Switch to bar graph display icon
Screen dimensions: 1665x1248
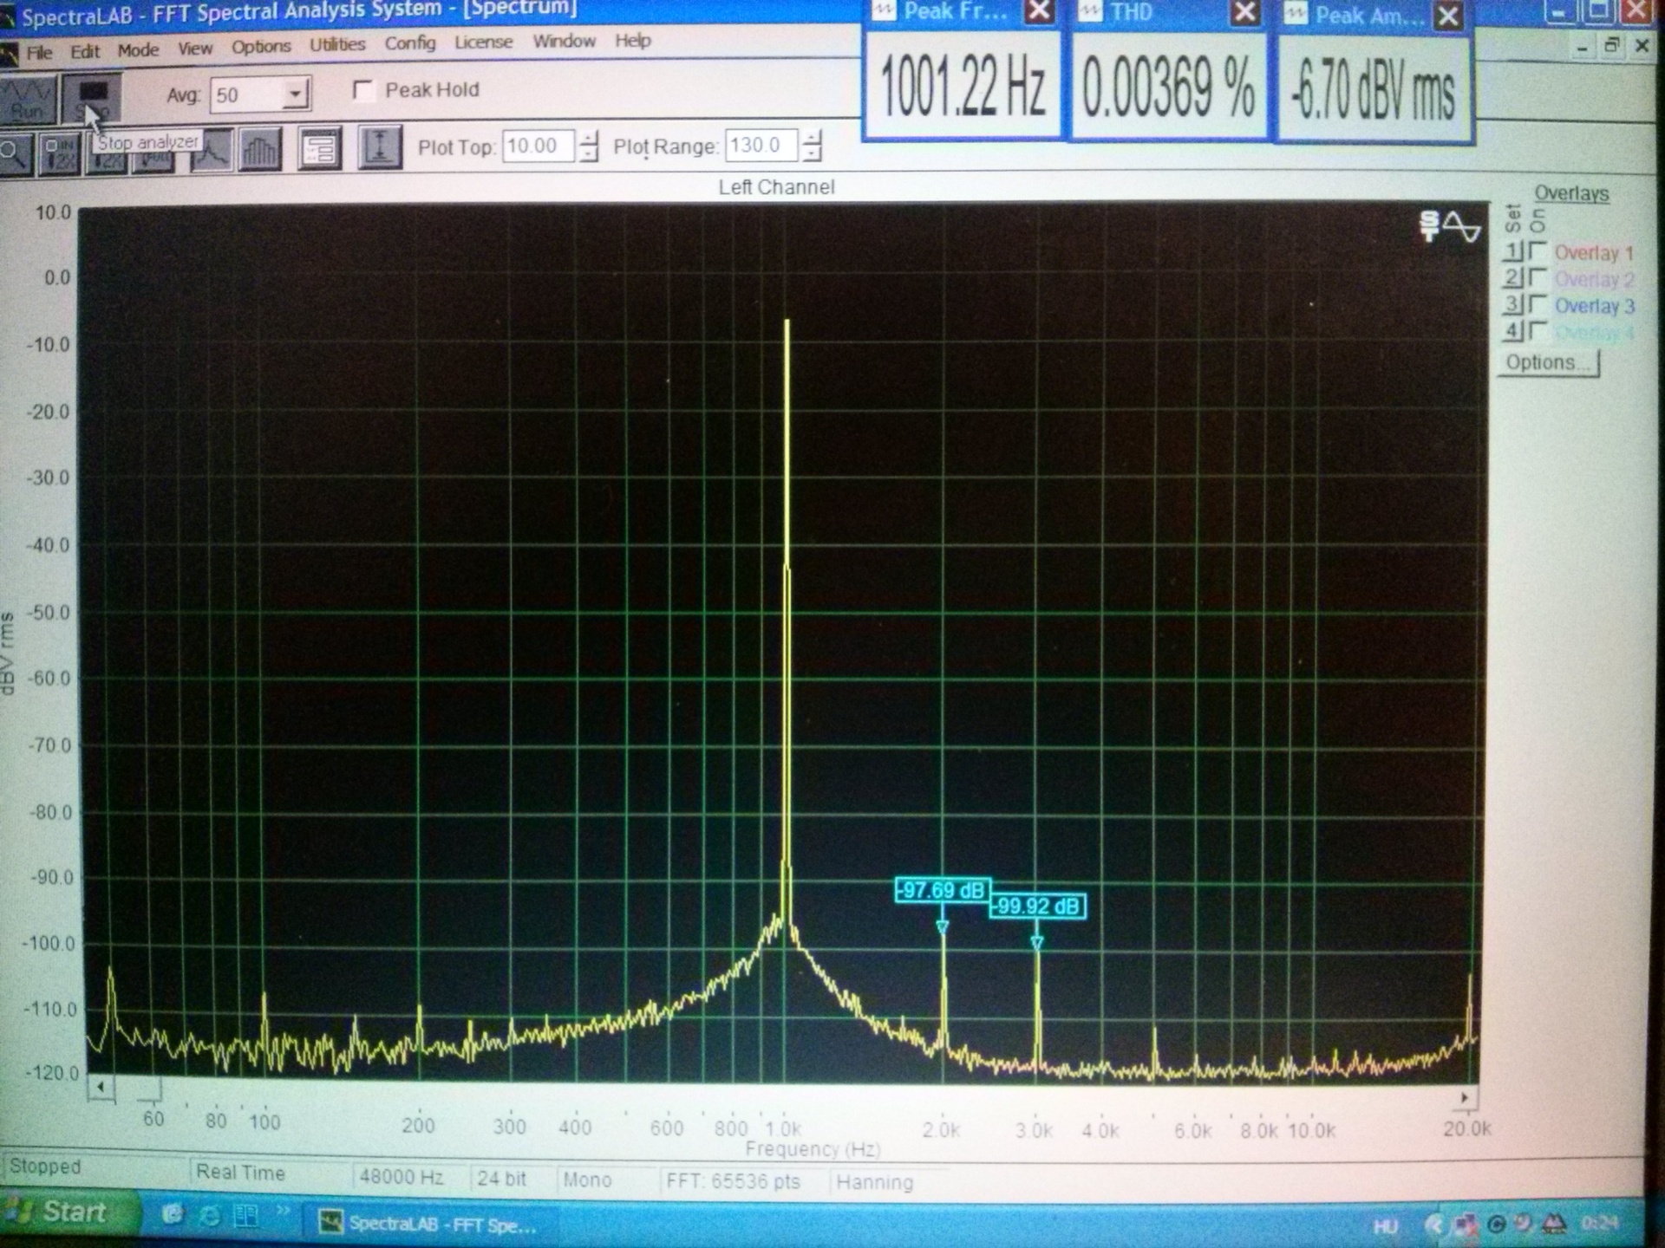point(260,151)
